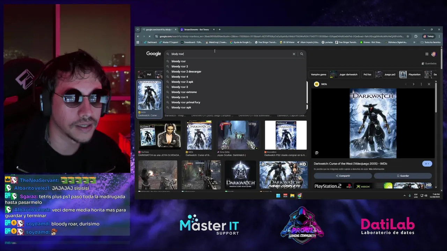
Task: Open the bookmarks bar apps icon
Action: (x=138, y=42)
